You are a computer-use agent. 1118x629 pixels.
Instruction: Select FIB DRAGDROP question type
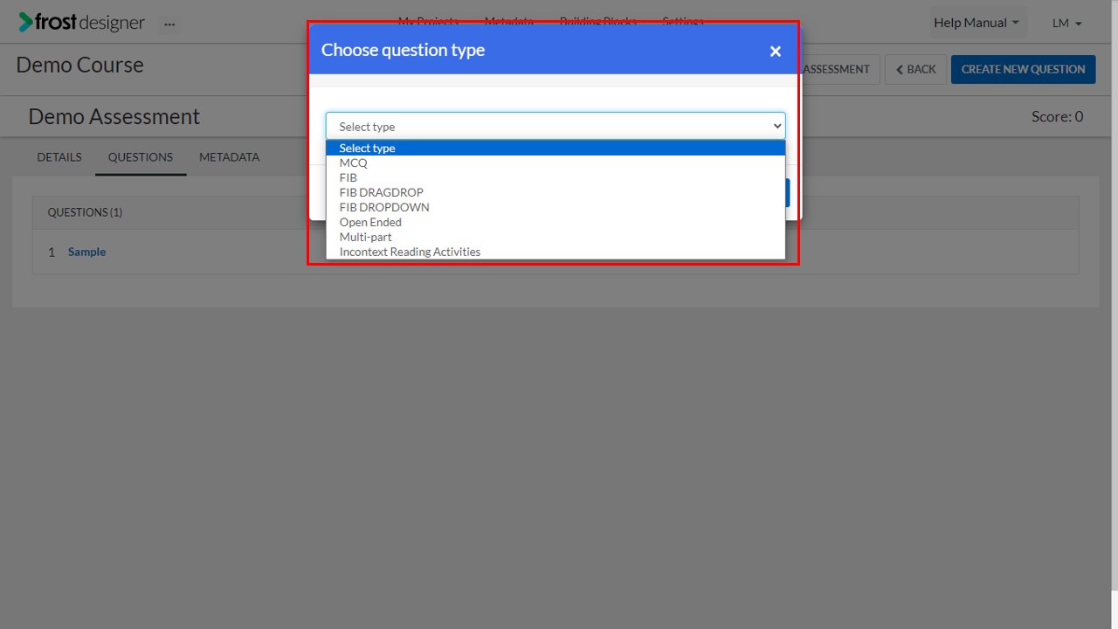(x=556, y=192)
